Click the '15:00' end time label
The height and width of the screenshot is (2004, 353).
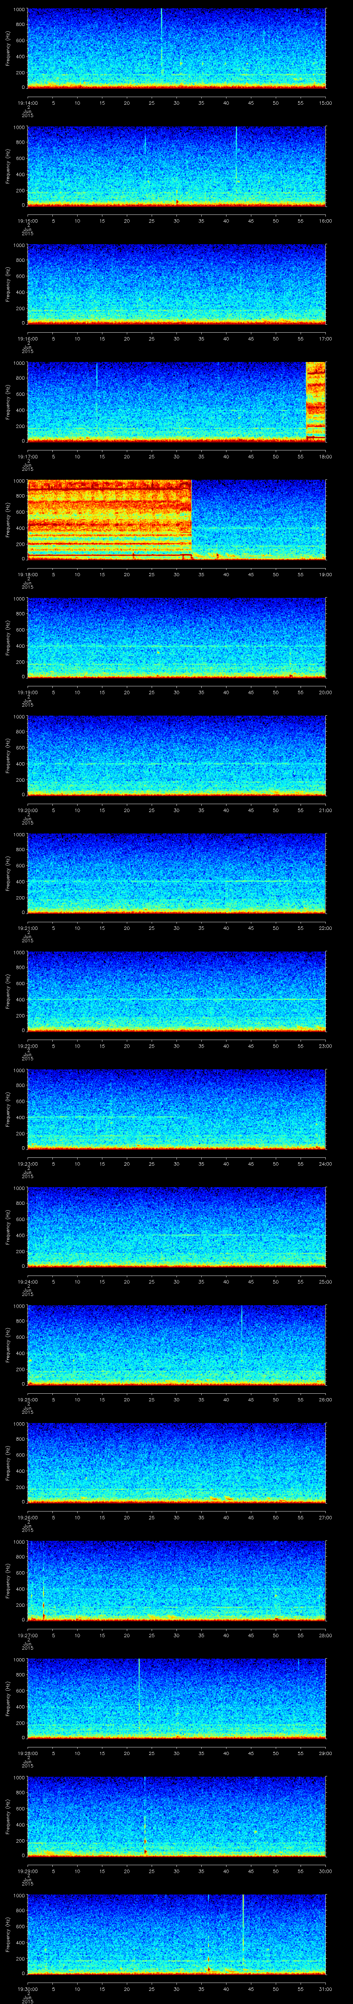coord(326,102)
